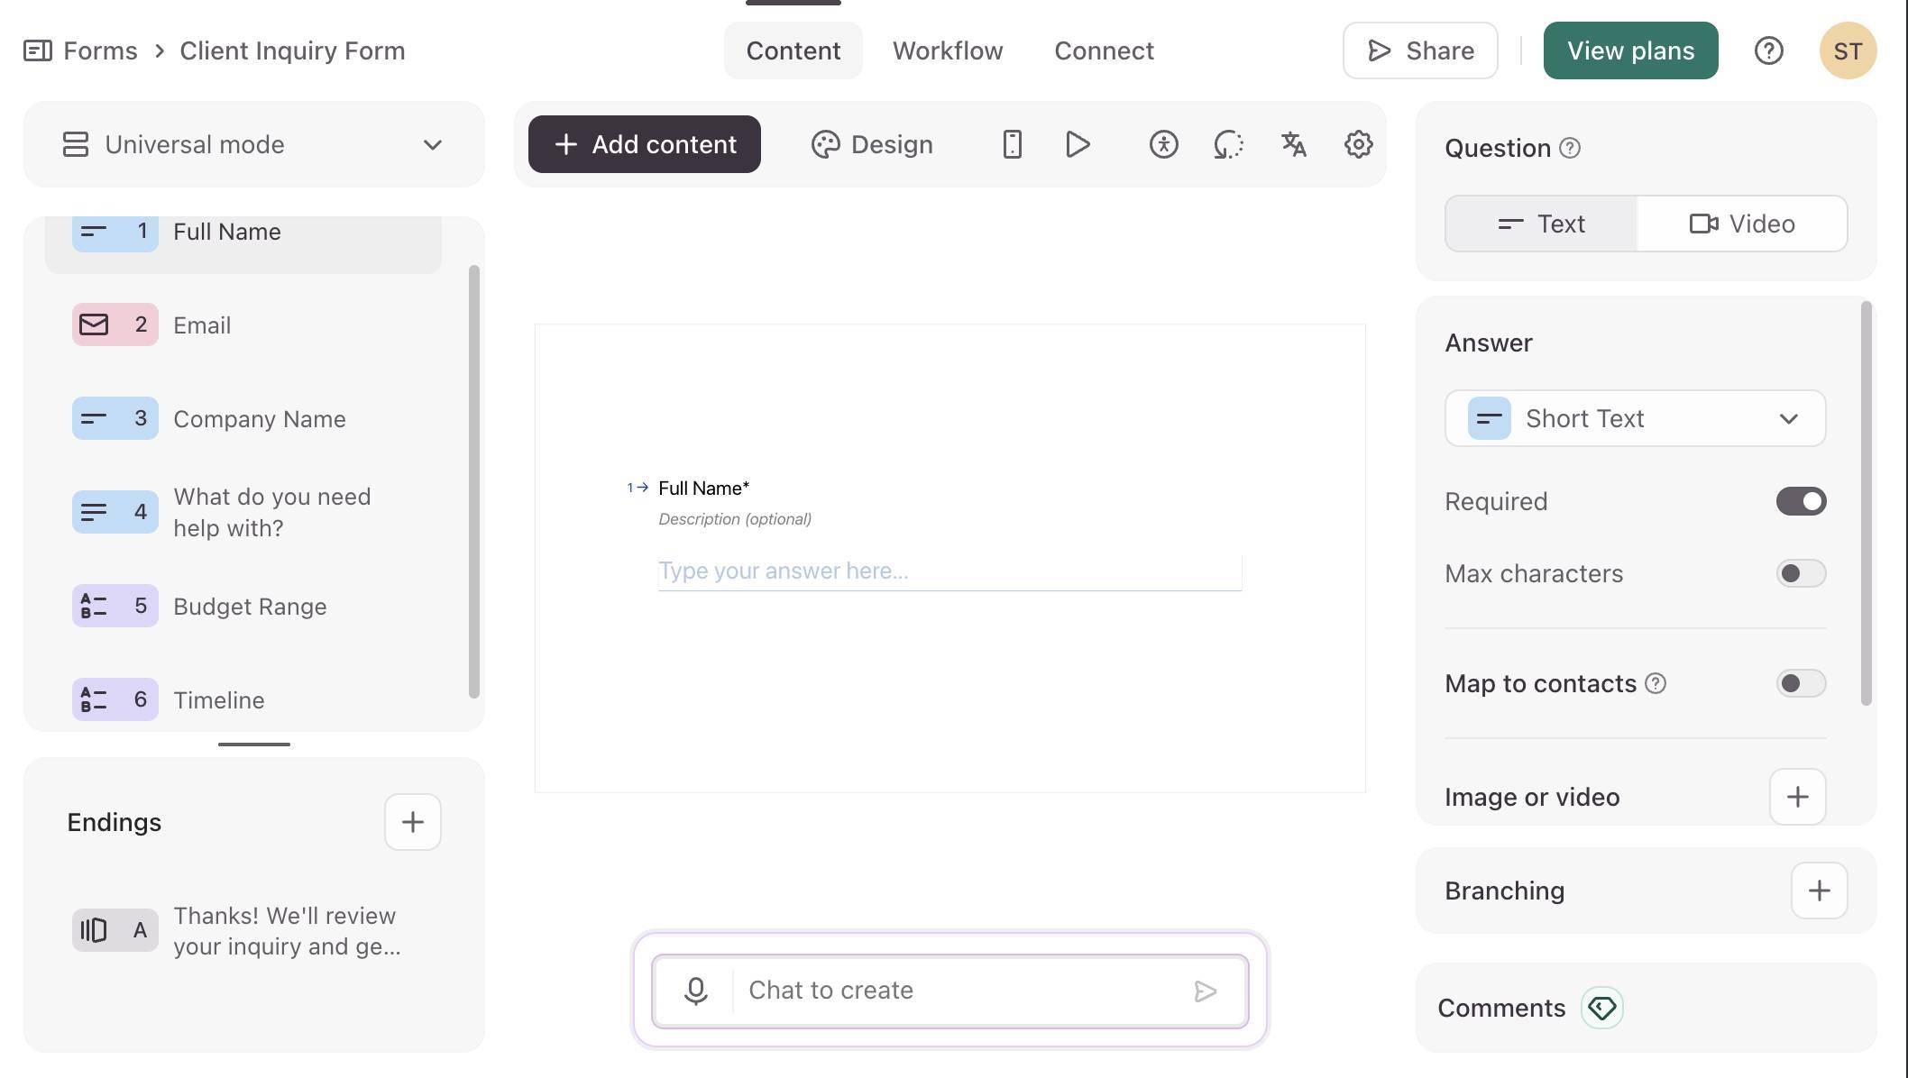This screenshot has width=1908, height=1078.
Task: Open Forms breadcrumb link
Action: click(99, 50)
